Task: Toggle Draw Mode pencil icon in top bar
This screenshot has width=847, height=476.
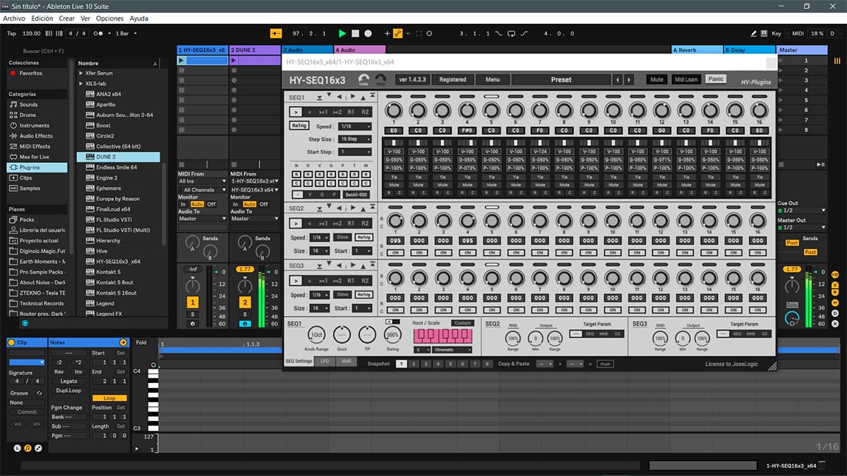Action: (754, 33)
